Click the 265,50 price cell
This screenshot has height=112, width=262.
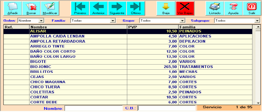(x=153, y=67)
